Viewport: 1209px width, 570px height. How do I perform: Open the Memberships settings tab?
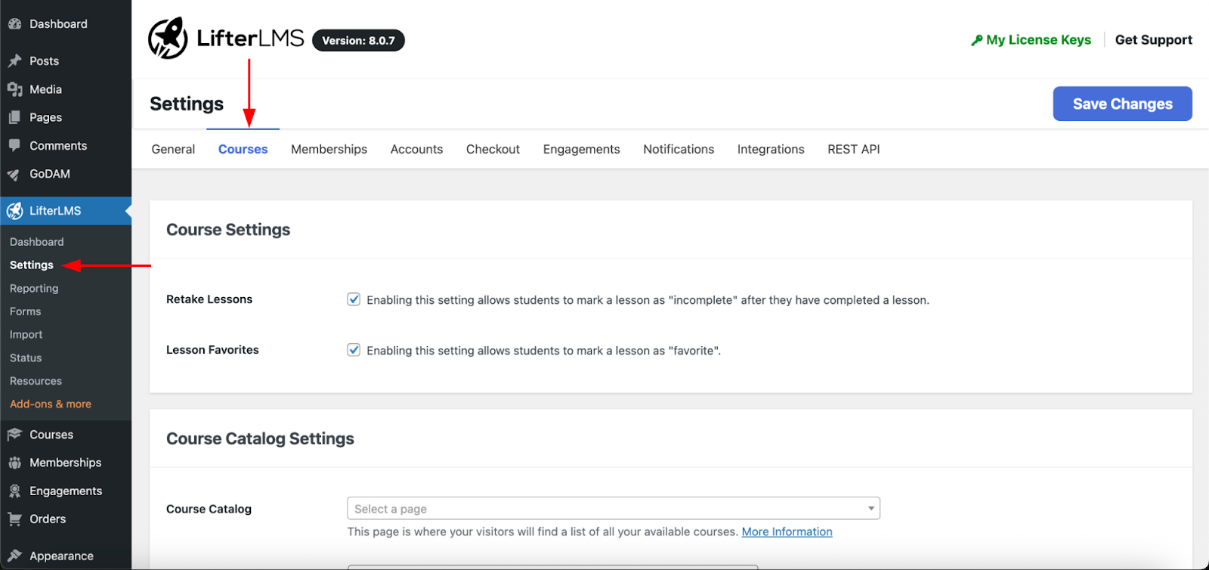coord(329,150)
